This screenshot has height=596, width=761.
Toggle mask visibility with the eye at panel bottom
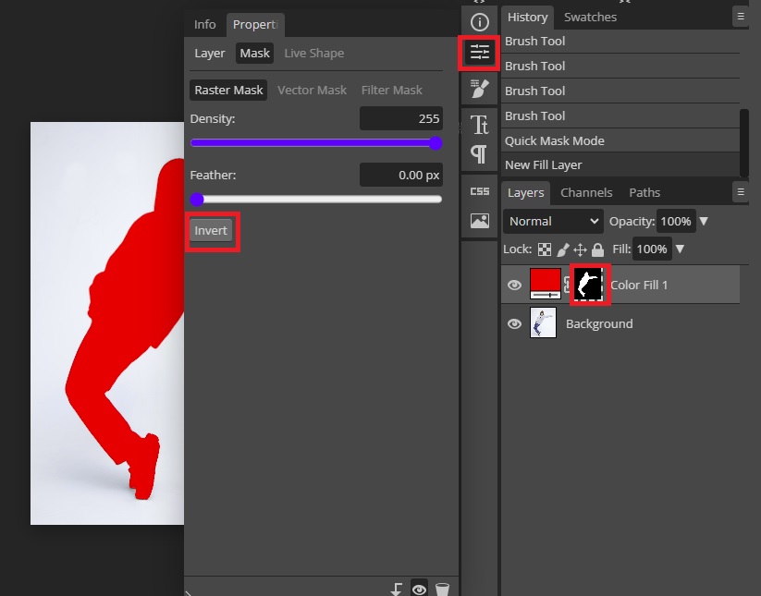pyautogui.click(x=419, y=588)
